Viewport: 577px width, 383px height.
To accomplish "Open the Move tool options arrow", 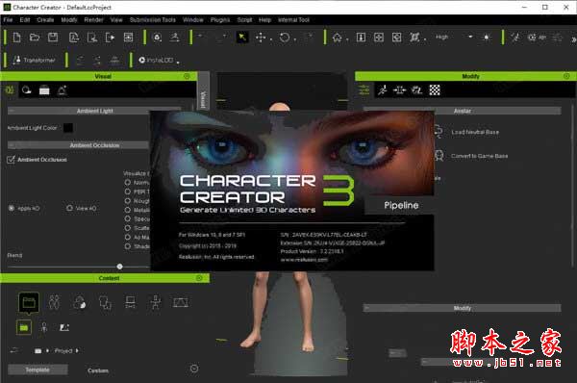I will click(271, 39).
